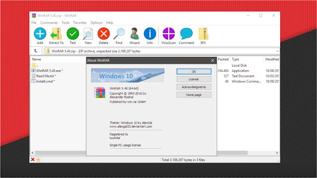The image size is (317, 178).
Task: Go up one folder level arrow
Action: (x=36, y=51)
